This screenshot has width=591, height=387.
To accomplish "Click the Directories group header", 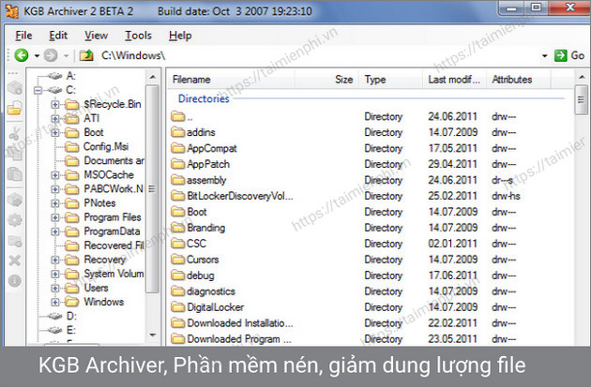I will point(204,98).
